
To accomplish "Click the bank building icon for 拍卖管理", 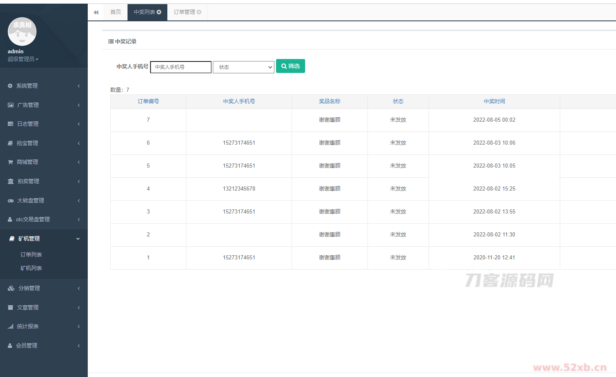I will [x=11, y=182].
